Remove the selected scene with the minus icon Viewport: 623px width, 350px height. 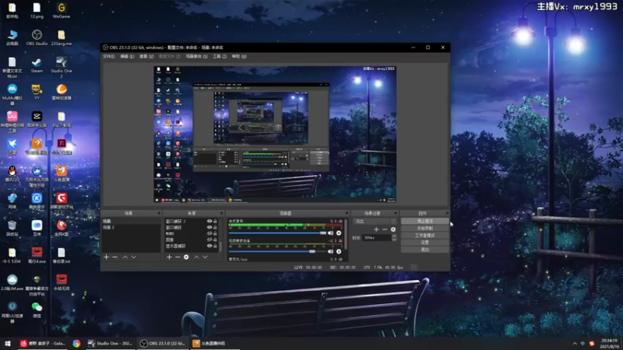[x=114, y=257]
